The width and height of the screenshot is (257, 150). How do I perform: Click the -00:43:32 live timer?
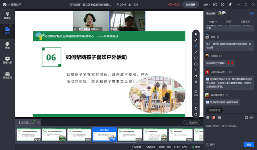point(174,4)
